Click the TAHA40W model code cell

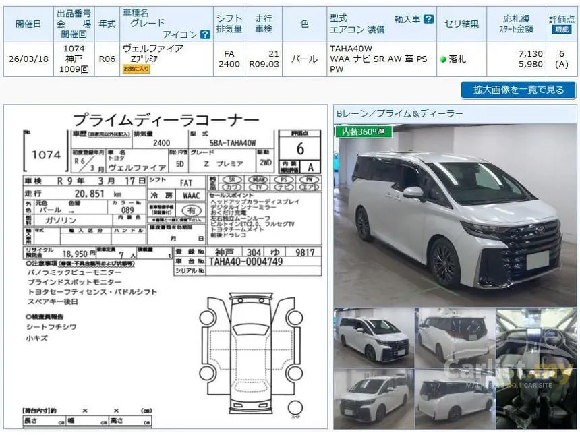click(351, 49)
